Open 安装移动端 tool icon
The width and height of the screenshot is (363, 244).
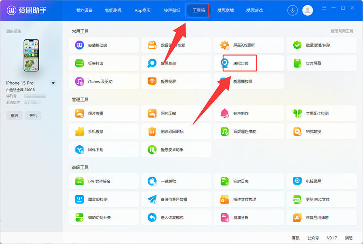(79, 45)
